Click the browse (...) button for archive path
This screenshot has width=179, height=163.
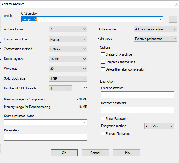tap(173, 19)
